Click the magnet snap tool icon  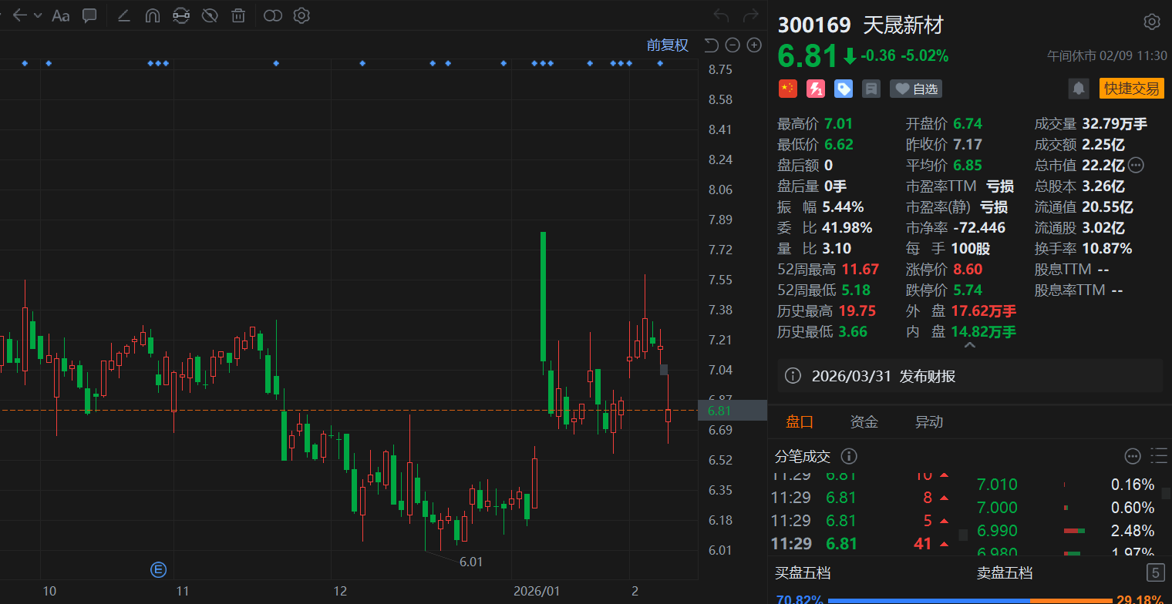click(153, 15)
